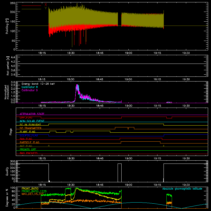The width and height of the screenshot is (211, 211).
Task: Click the '3.0' modulation axis value
Action: (13, 82)
